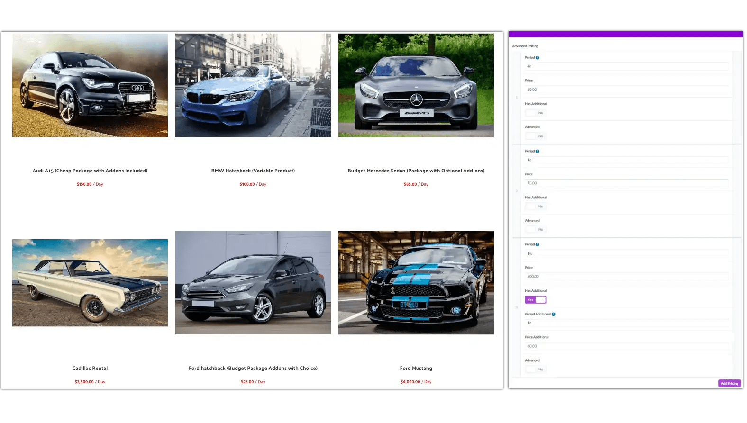Viewport: 747px width, 423px height.
Task: Open the BMW Hatchback (Variable Product) title link
Action: (253, 171)
